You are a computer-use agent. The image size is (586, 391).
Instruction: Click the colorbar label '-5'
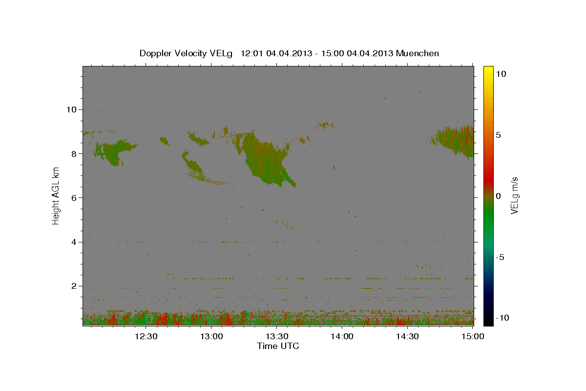tap(500, 257)
